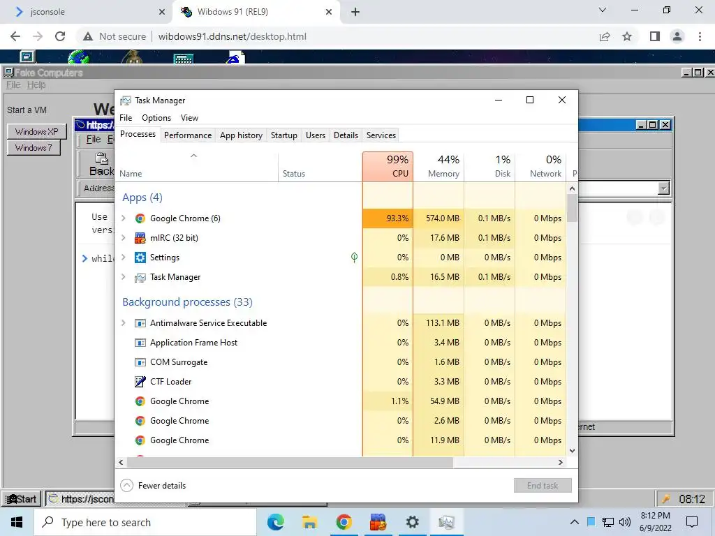The image size is (715, 536).
Task: Click the CTF Loader pen icon
Action: [x=140, y=382]
